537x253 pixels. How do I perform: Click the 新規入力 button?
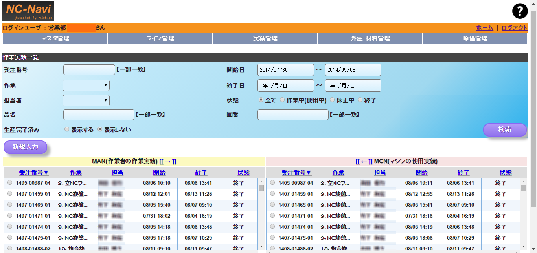26,147
